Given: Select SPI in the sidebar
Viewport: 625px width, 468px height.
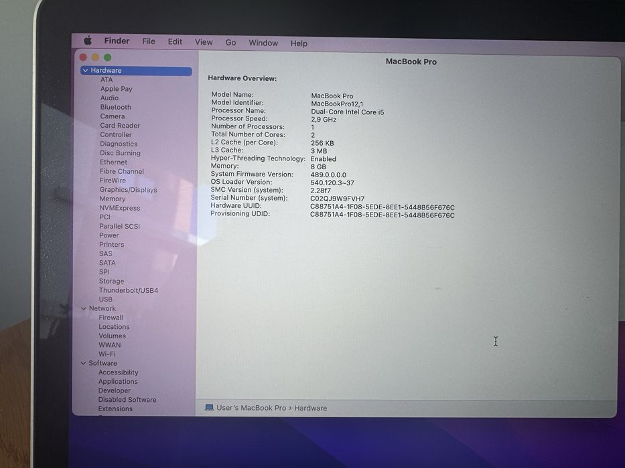Looking at the screenshot, I should 104,272.
